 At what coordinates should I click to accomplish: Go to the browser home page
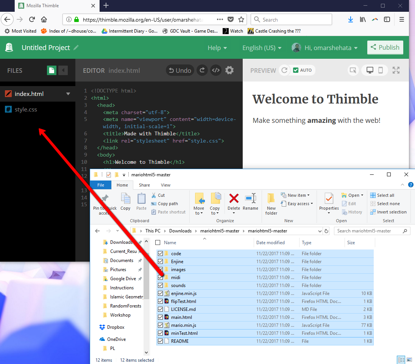(44, 19)
